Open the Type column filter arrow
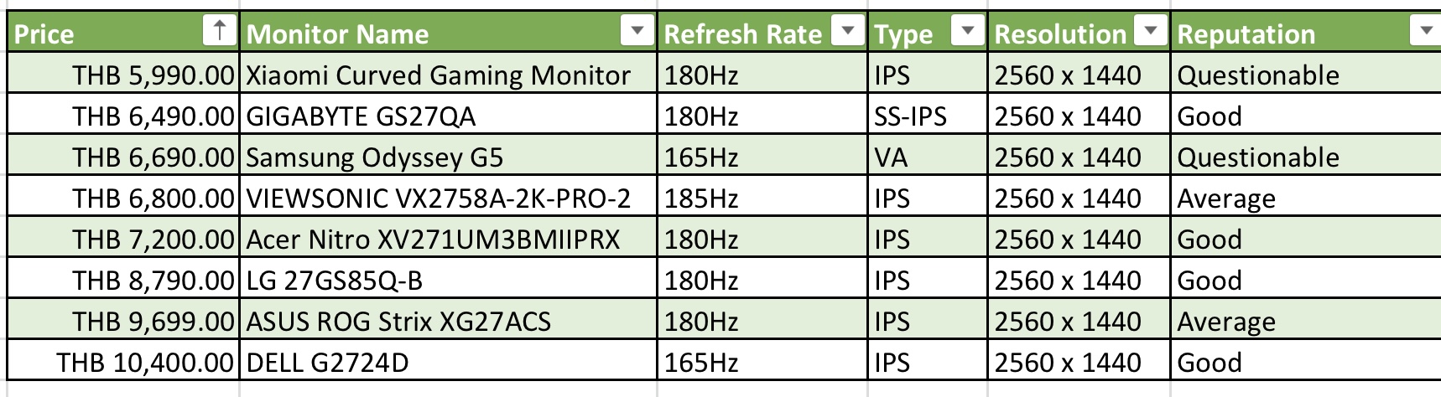Image resolution: width=1441 pixels, height=397 pixels. pyautogui.click(x=967, y=32)
